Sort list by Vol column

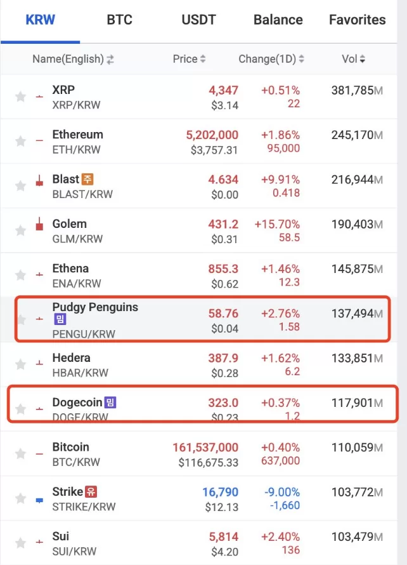click(353, 59)
